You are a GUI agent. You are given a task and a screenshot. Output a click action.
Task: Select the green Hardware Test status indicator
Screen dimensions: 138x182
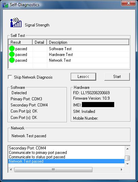(12, 54)
